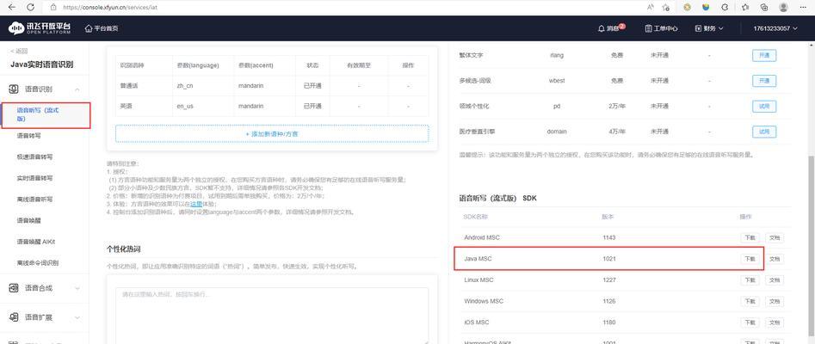
Task: Open the 这里 experience link in notes
Action: click(x=195, y=204)
